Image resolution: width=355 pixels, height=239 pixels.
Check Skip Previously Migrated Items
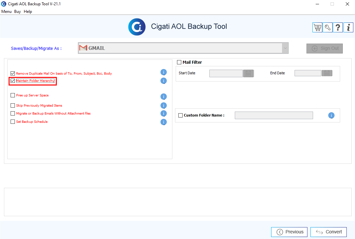coord(13,105)
